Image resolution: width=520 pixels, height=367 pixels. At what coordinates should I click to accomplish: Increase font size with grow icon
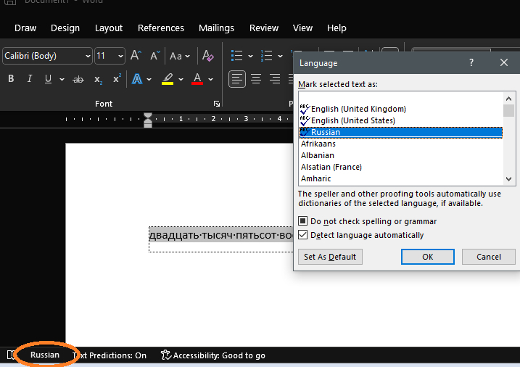pos(136,56)
